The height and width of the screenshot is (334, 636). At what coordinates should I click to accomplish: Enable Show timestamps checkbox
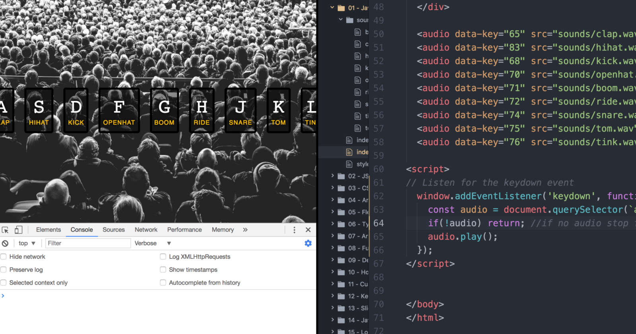[x=163, y=270]
